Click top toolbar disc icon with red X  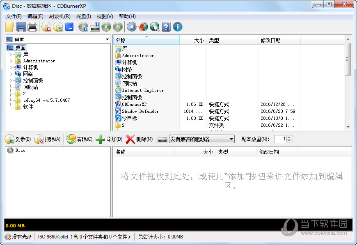pyautogui.click(x=46, y=27)
